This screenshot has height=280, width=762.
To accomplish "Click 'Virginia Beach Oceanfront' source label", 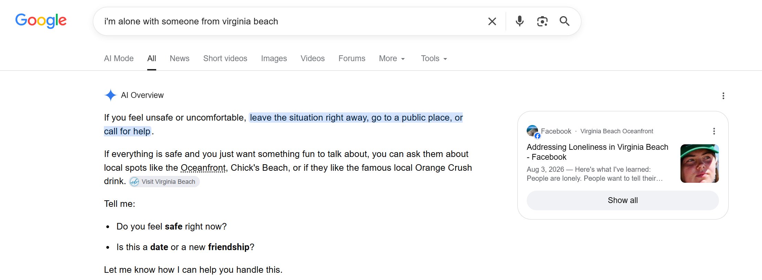I will click(616, 131).
